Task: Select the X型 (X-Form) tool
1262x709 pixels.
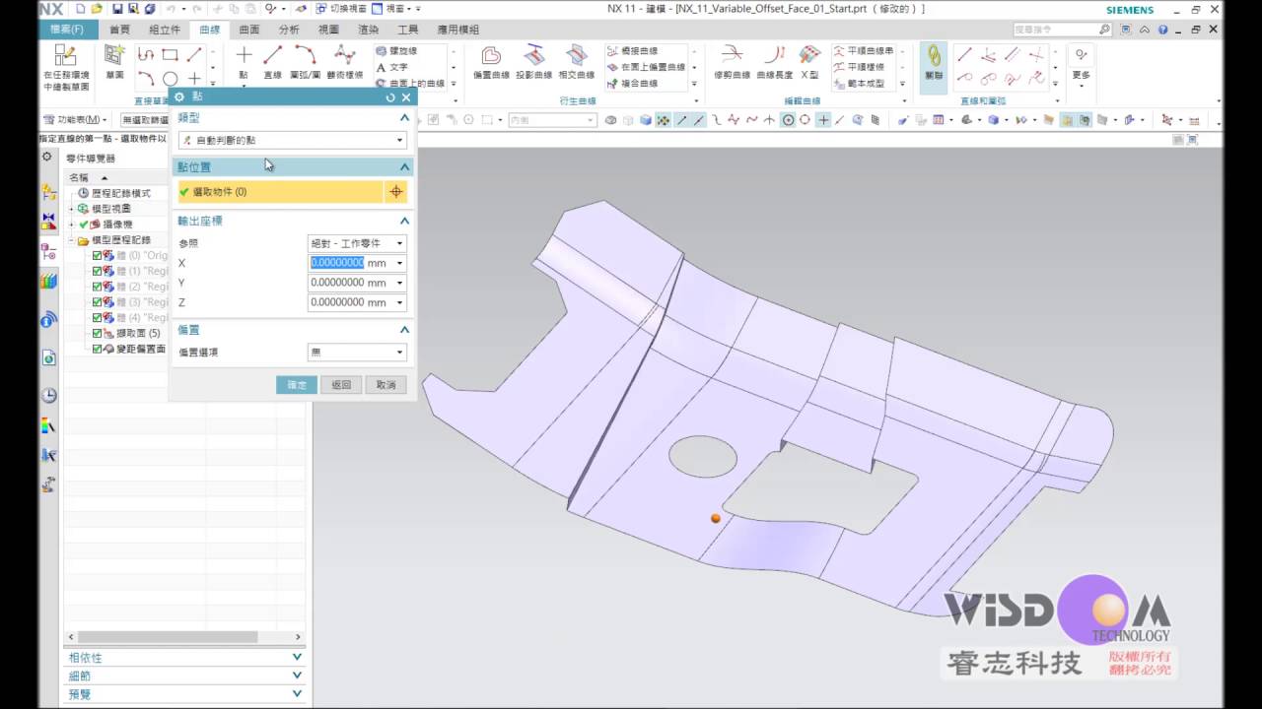Action: (x=809, y=61)
